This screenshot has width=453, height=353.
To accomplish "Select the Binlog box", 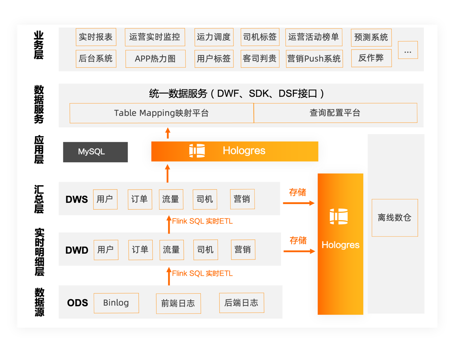I will click(x=116, y=303).
